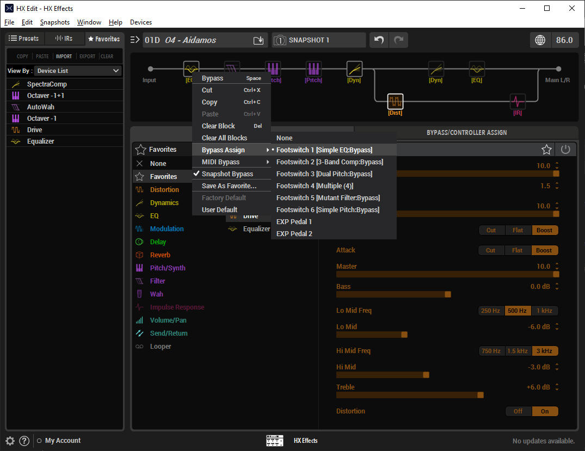Select the last EQ block near output
Screen dimensions: 585x451
(x=477, y=69)
